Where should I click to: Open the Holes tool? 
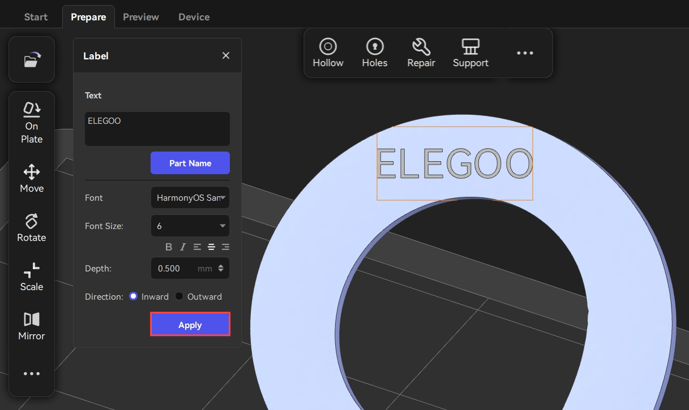(375, 53)
